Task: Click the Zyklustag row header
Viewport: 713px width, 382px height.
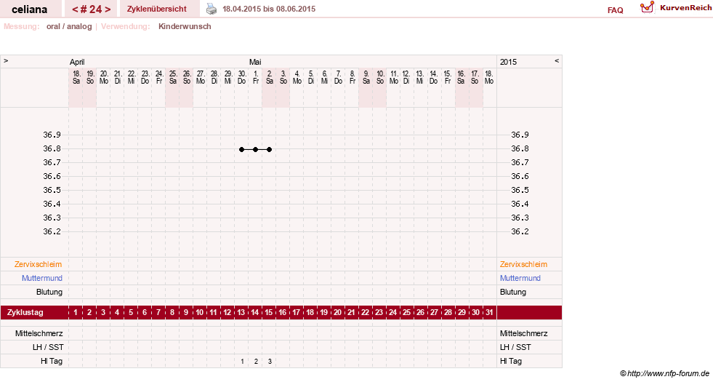Action: pyautogui.click(x=25, y=312)
